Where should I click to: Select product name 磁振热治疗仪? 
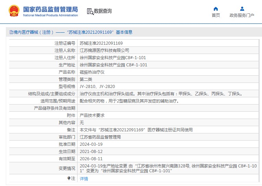[92, 72]
